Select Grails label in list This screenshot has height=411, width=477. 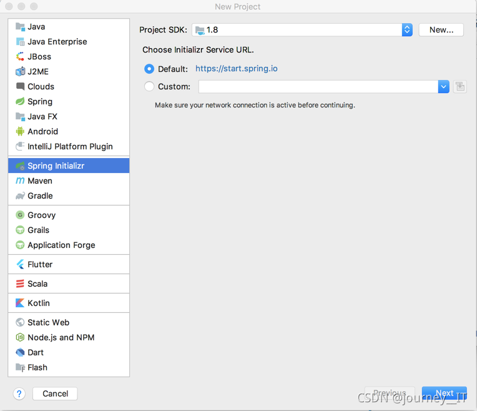pyautogui.click(x=38, y=230)
